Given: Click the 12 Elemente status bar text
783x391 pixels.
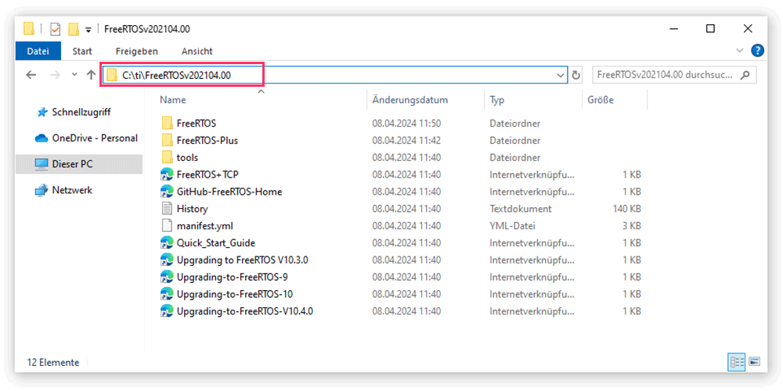Looking at the screenshot, I should pyautogui.click(x=52, y=363).
